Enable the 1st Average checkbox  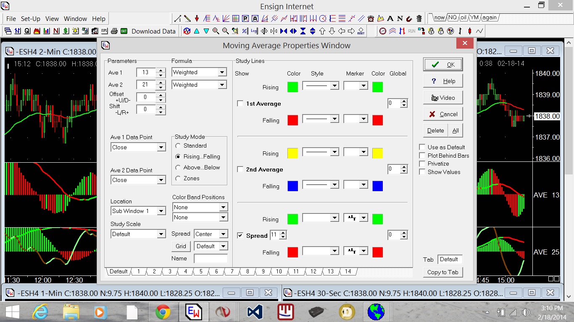pyautogui.click(x=240, y=104)
